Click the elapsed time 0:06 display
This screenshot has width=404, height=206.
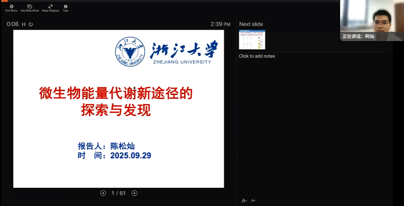[13, 24]
